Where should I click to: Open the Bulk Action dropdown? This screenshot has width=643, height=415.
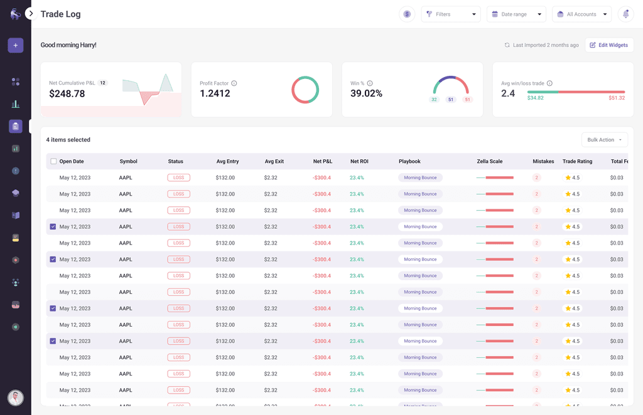click(x=605, y=140)
